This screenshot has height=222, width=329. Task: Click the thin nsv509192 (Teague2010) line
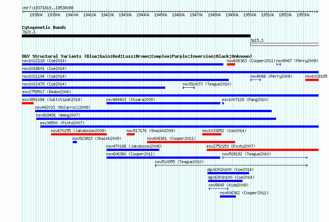[265, 158]
